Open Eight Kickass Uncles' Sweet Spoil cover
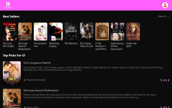The height and width of the screenshot is (108, 172). 117,32
